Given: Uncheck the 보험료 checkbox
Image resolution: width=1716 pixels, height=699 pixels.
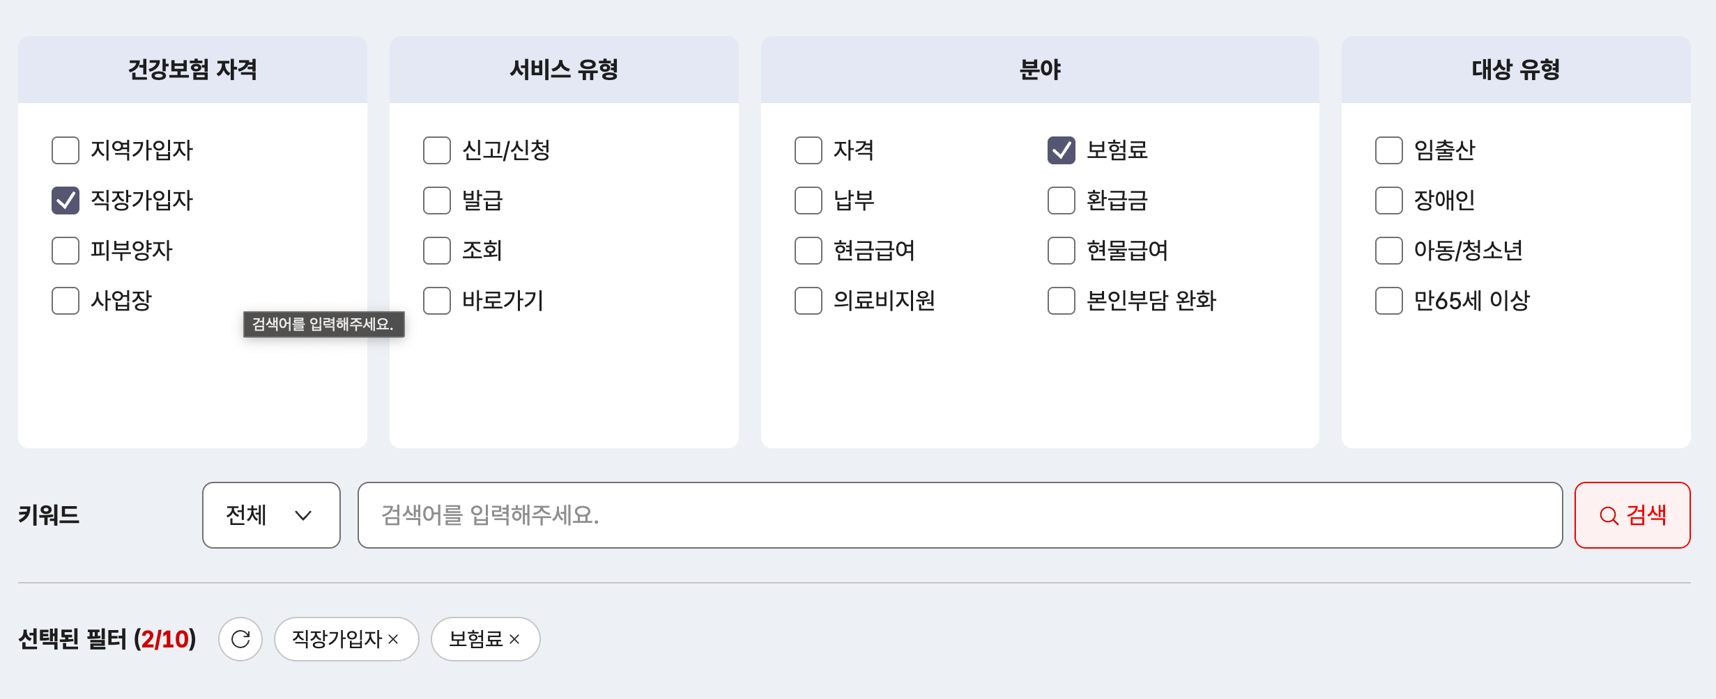Looking at the screenshot, I should [x=1061, y=150].
